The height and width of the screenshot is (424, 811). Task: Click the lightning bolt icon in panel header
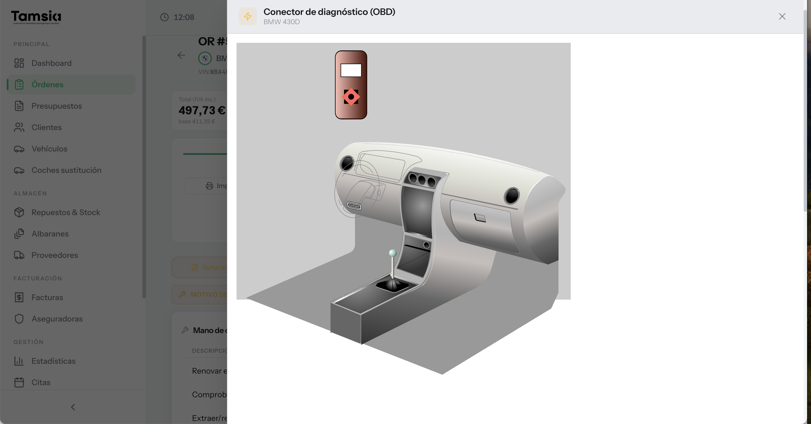pos(248,16)
